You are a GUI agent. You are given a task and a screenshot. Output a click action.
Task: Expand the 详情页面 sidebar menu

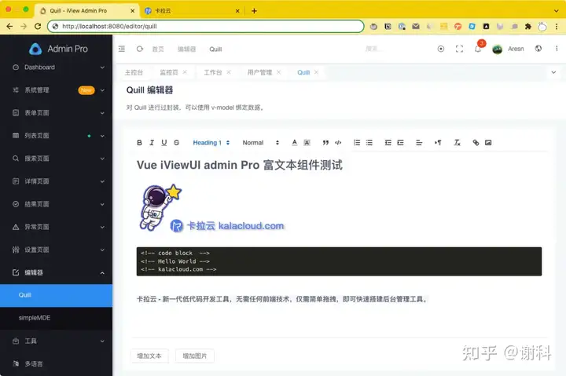(56, 181)
